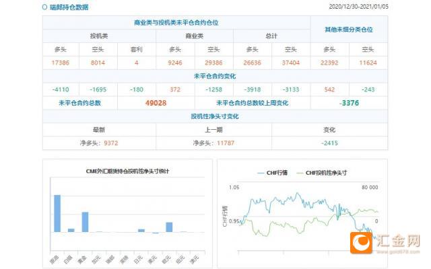Click the change value 372

[175, 89]
